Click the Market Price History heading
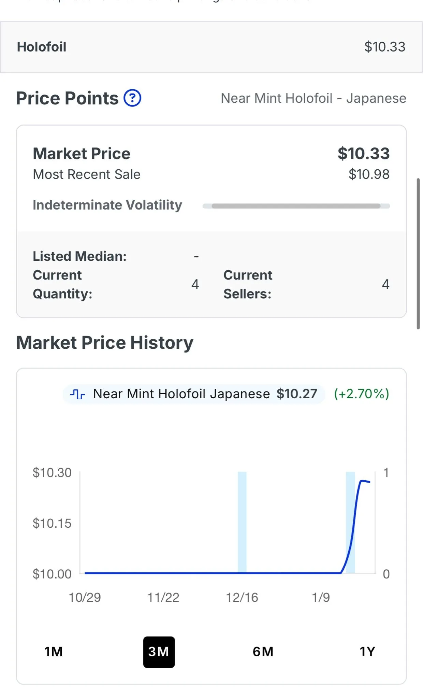This screenshot has height=699, width=423. 105,343
